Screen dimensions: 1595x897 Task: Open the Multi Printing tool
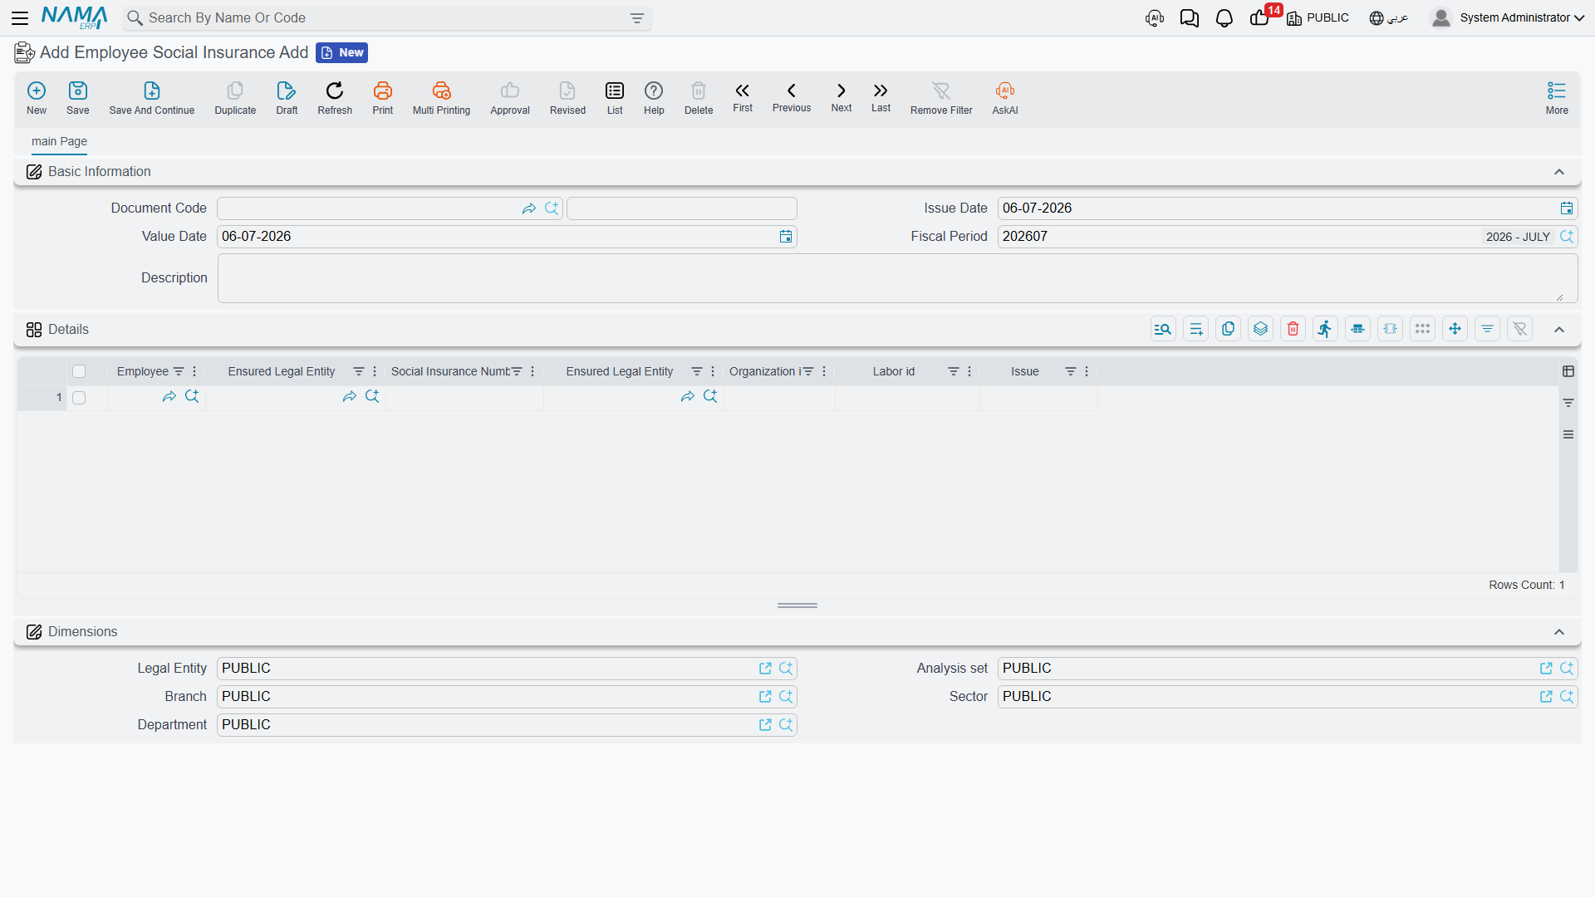click(x=441, y=98)
